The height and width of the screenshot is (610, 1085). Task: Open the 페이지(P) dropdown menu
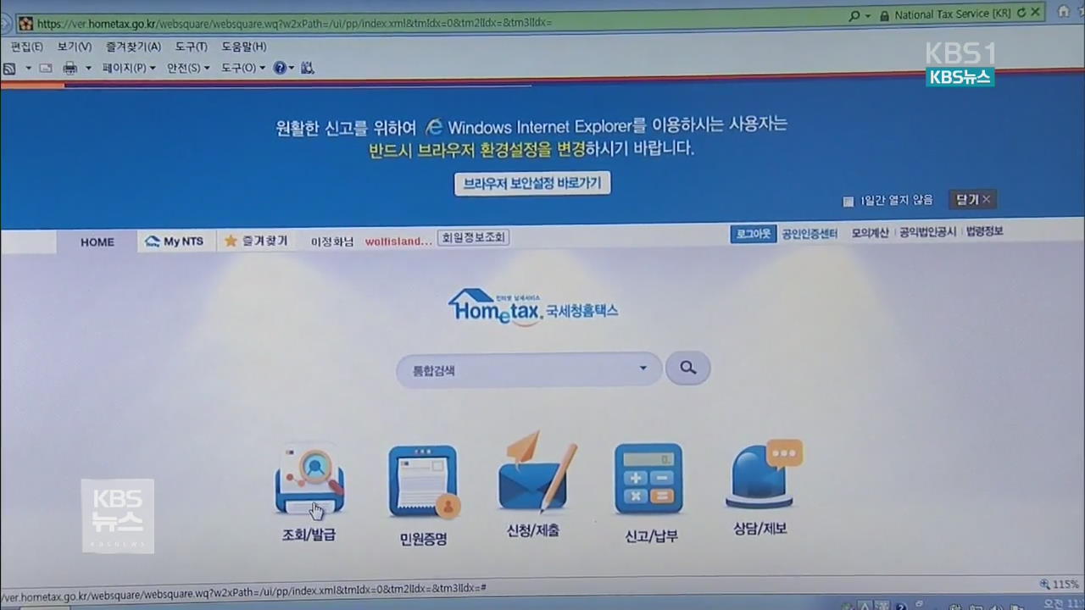coord(129,68)
